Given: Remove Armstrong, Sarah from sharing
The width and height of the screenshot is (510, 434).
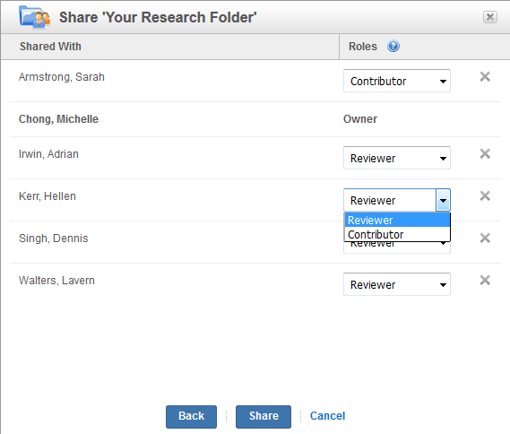Looking at the screenshot, I should click(485, 77).
